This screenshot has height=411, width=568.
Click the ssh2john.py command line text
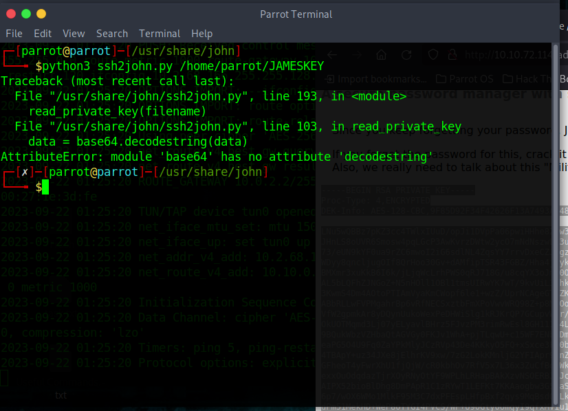point(183,66)
